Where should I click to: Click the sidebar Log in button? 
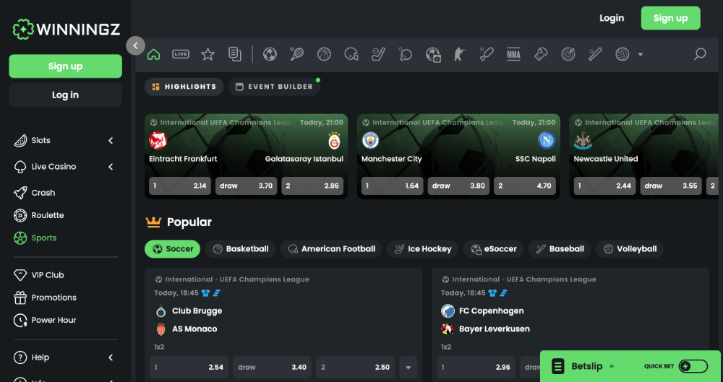[65, 95]
